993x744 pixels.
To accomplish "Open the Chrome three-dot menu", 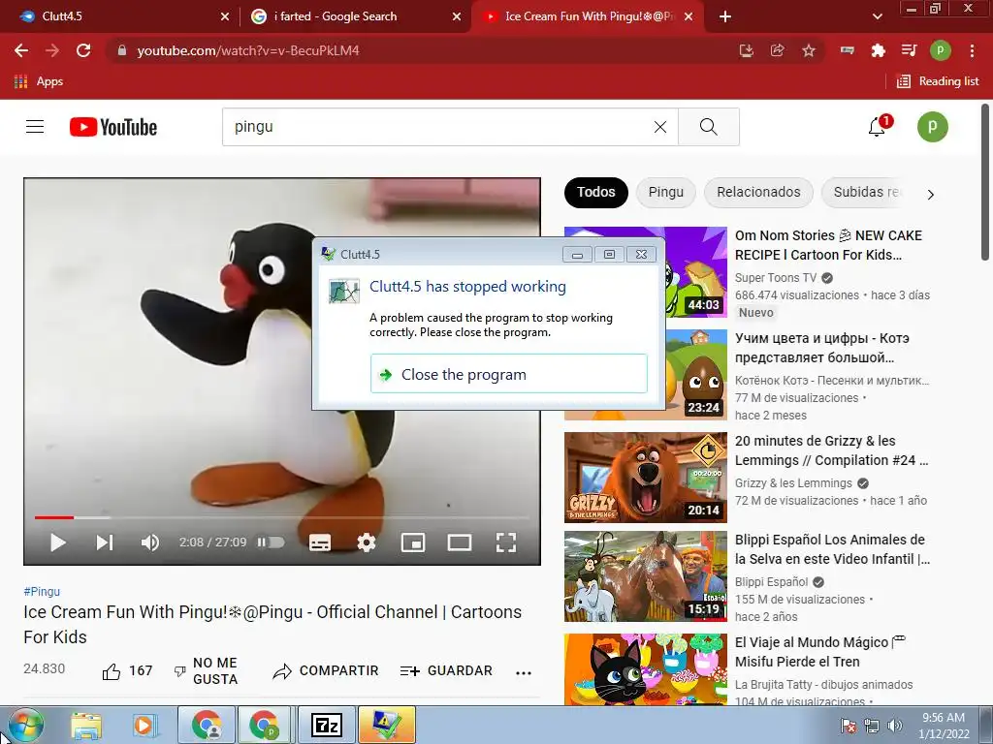I will click(972, 50).
